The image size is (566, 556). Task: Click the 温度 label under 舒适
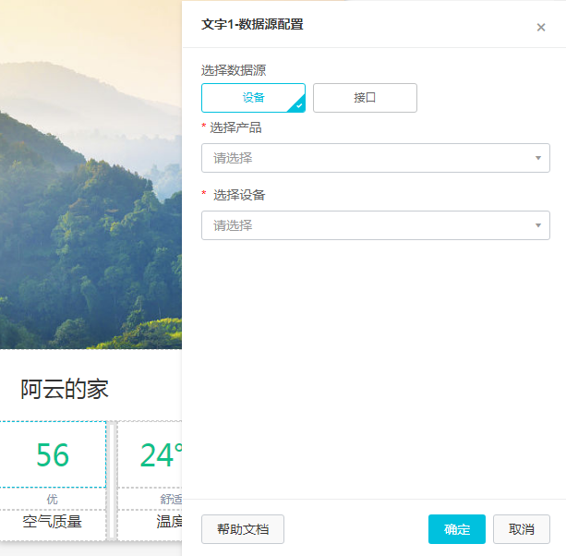coord(169,522)
